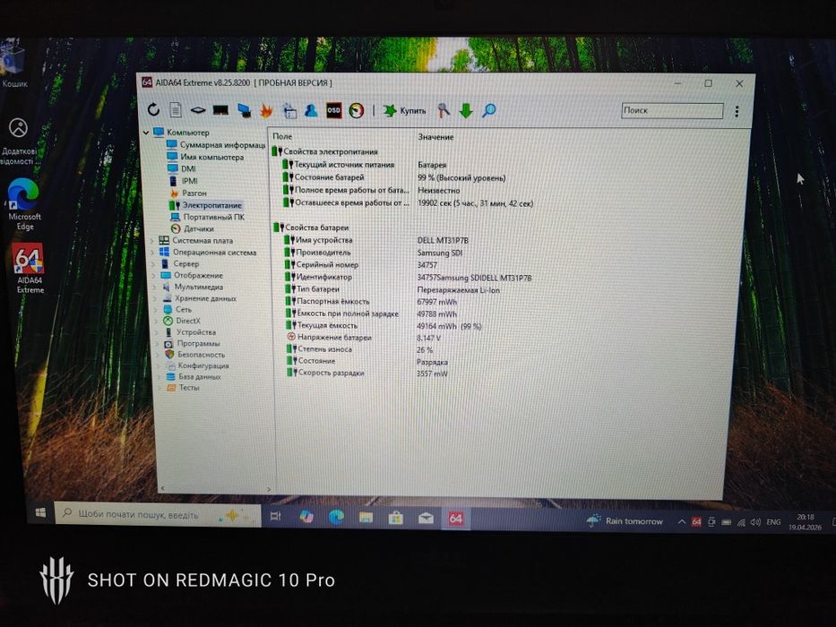Select the Напряжение батареи row
Screen dimensions: 836x627
(x=408, y=338)
